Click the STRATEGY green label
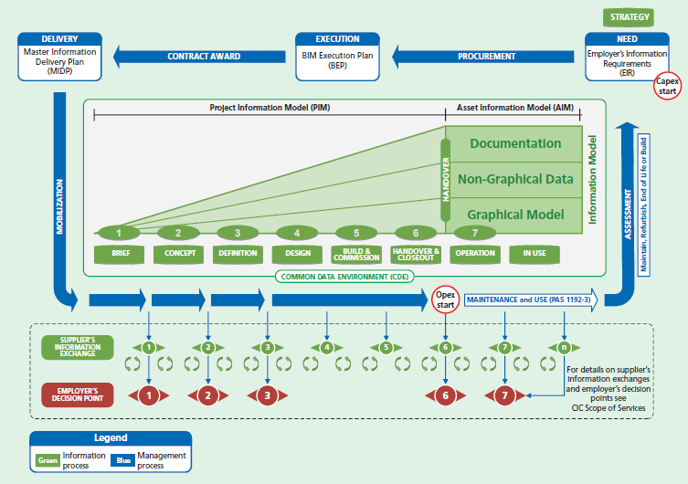This screenshot has width=688, height=484. click(629, 17)
